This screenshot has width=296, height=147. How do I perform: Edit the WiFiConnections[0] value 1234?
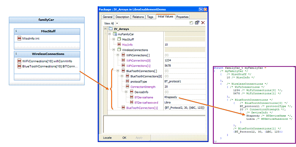pyautogui.click(x=184, y=60)
